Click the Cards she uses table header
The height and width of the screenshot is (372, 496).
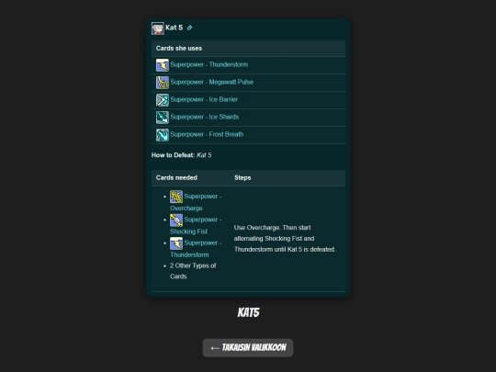248,49
